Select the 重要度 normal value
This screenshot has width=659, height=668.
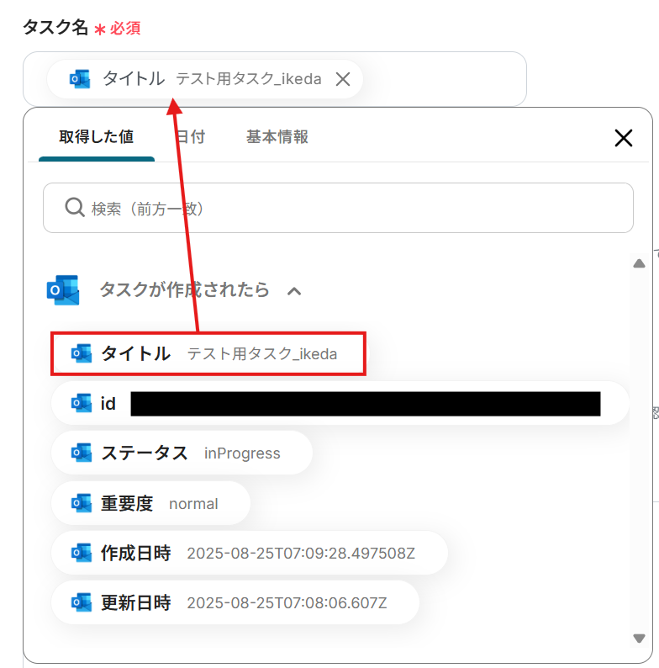[150, 503]
